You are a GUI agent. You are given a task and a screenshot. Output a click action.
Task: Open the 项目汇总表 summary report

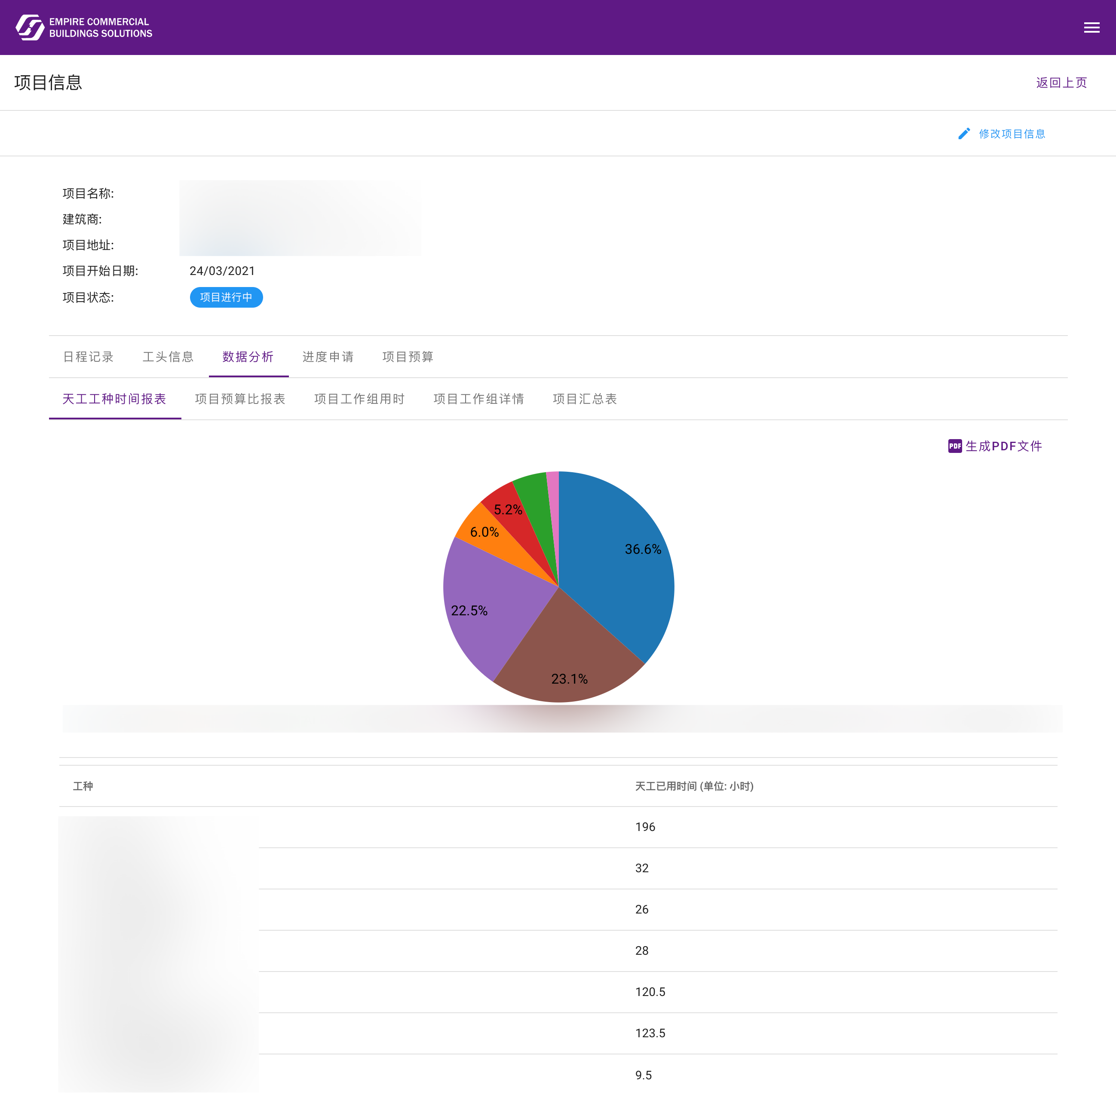585,399
